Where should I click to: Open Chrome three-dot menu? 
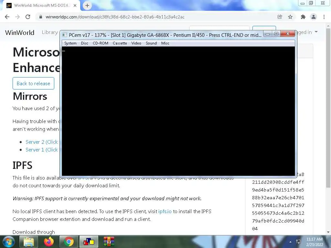click(324, 17)
